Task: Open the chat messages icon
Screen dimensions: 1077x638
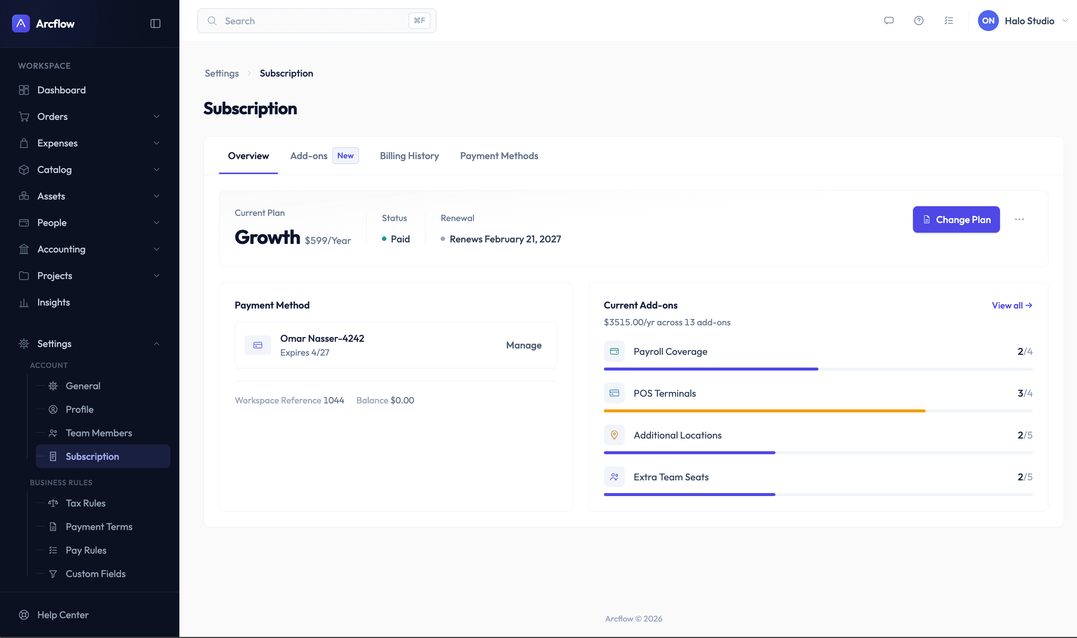Action: (889, 21)
